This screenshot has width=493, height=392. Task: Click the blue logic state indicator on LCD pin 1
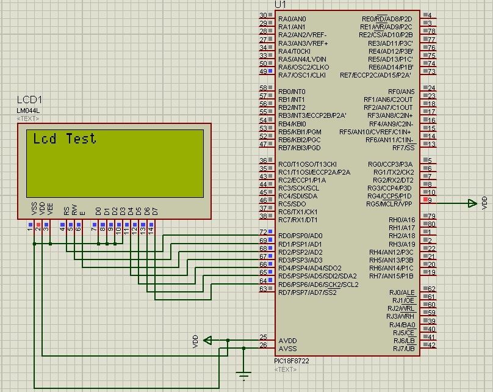point(31,225)
